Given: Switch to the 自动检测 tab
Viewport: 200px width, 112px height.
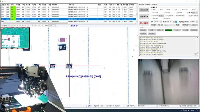Looking at the screenshot, I should pos(154,4).
